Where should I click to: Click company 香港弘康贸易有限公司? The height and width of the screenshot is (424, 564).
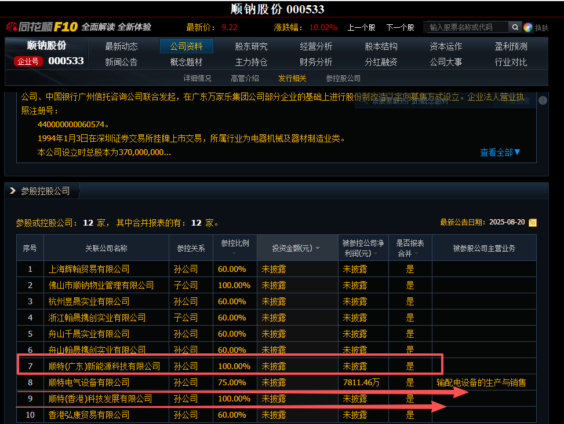(89, 415)
